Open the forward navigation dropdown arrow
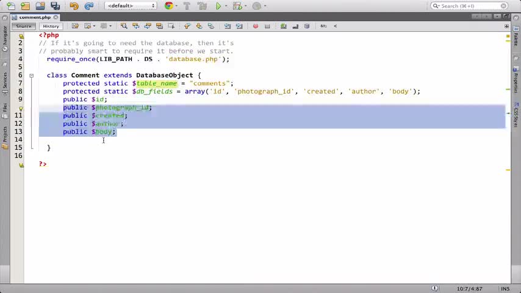The width and height of the screenshot is (521, 293). coord(110,26)
